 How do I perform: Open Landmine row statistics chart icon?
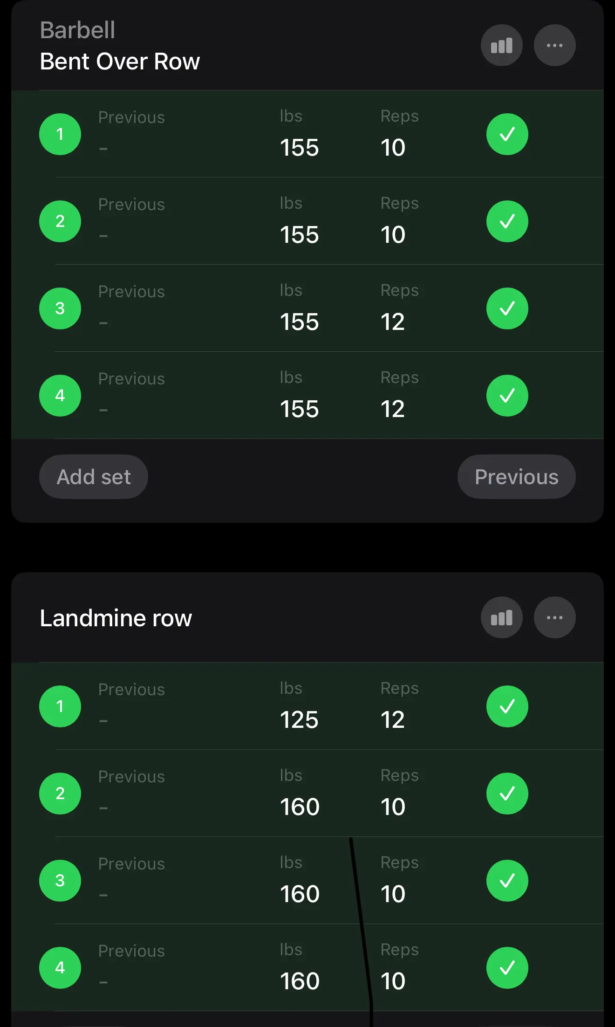pos(501,617)
